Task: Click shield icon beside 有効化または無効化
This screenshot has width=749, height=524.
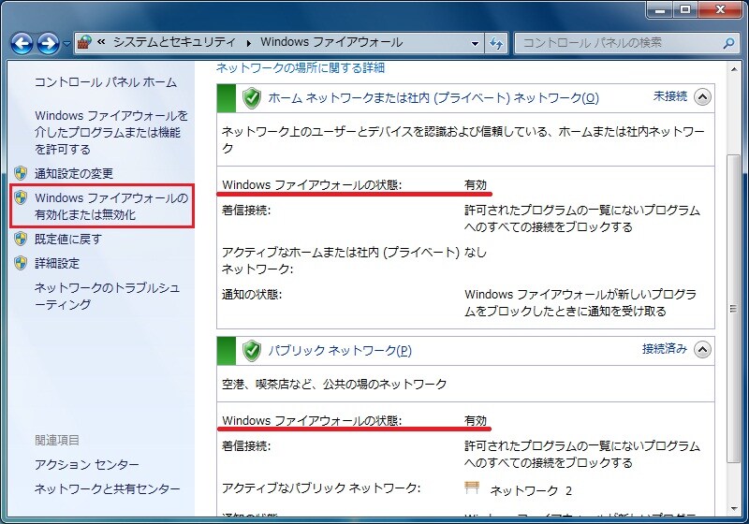Action: click(21, 197)
